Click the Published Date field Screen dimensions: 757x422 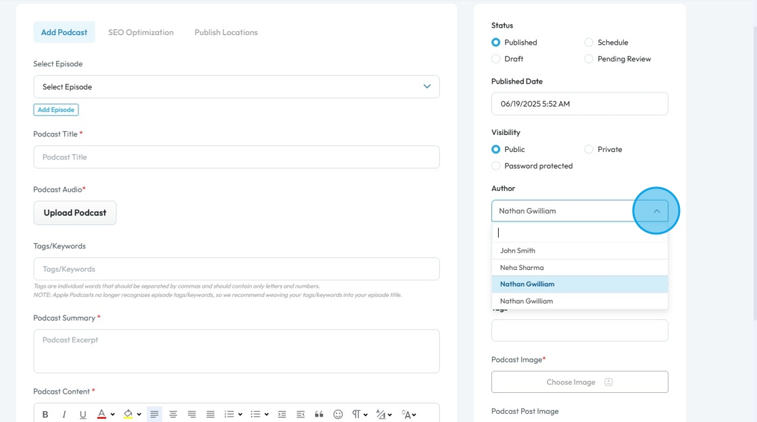[580, 104]
